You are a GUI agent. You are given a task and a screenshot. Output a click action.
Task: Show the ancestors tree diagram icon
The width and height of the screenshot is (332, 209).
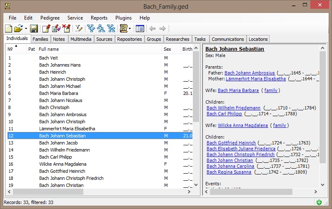pos(91,29)
